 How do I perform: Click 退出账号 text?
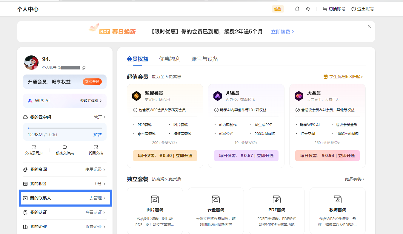click(366, 9)
